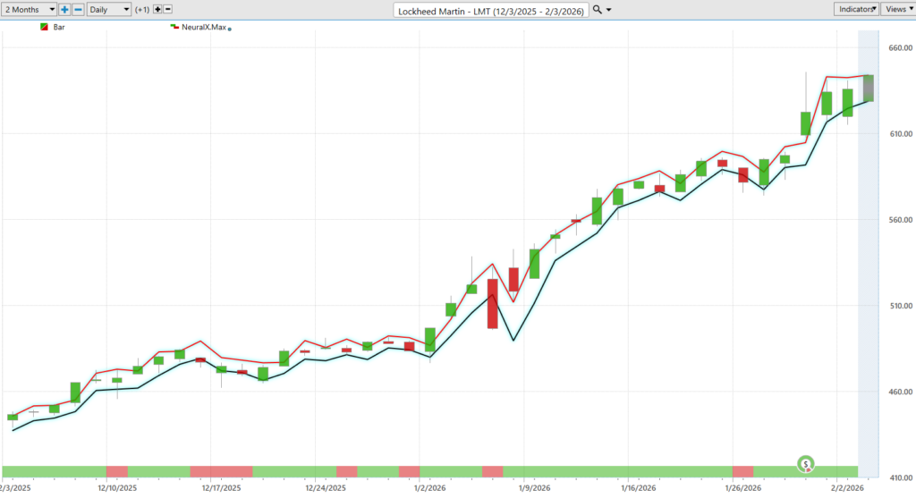The width and height of the screenshot is (916, 498).
Task: Click the 610.00 price axis label
Action: [900, 134]
